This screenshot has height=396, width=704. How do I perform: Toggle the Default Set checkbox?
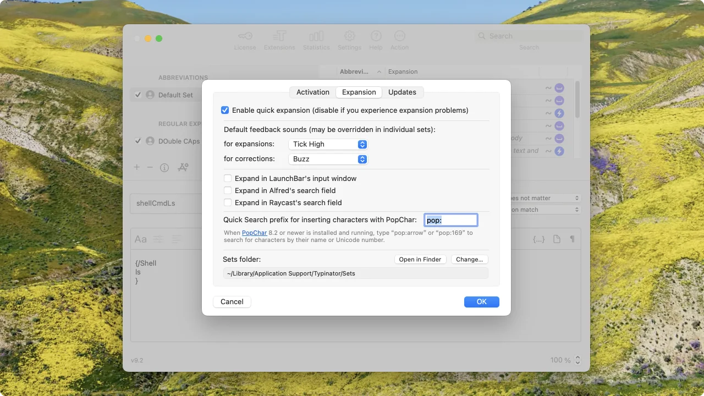[x=138, y=95]
